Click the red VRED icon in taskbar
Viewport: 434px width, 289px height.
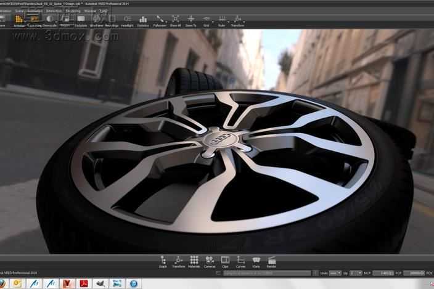click(67, 283)
